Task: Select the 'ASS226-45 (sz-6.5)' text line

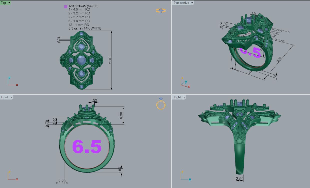Action: click(x=83, y=6)
